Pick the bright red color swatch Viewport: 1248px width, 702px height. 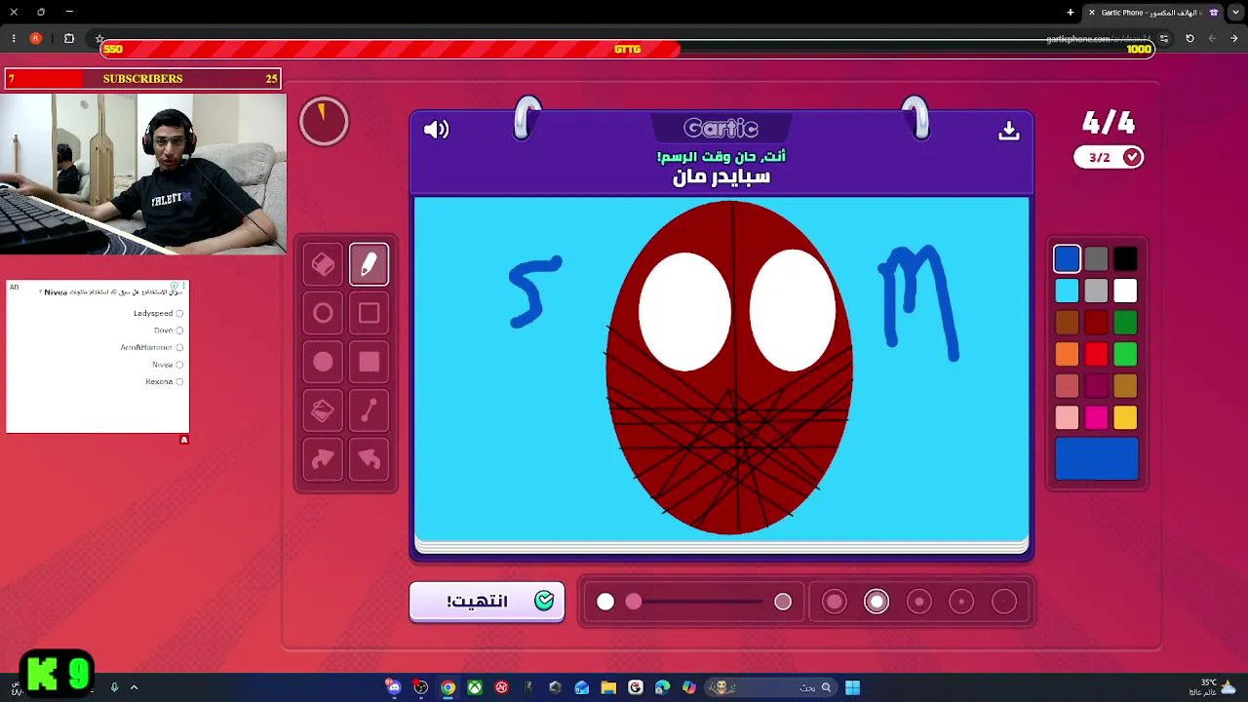tap(1096, 354)
